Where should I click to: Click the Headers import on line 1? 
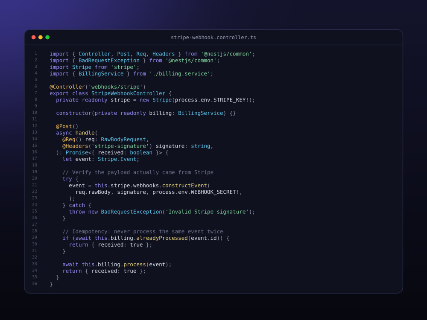point(164,54)
